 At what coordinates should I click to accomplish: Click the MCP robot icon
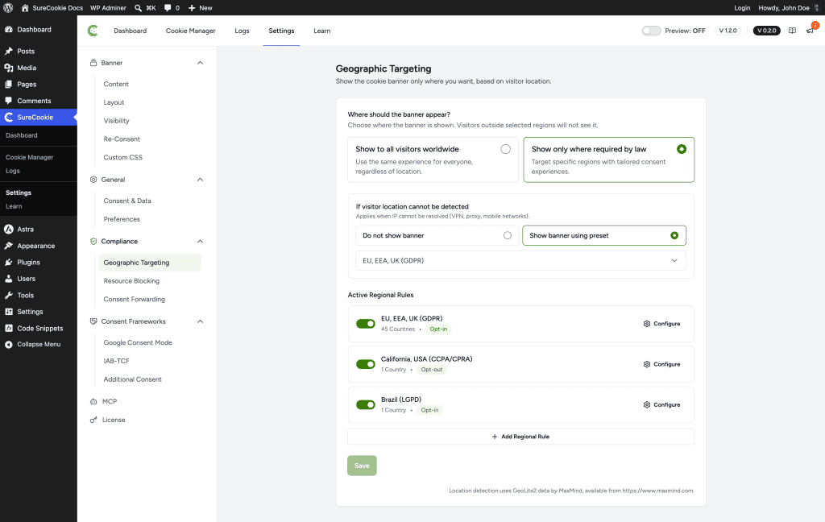tap(93, 401)
